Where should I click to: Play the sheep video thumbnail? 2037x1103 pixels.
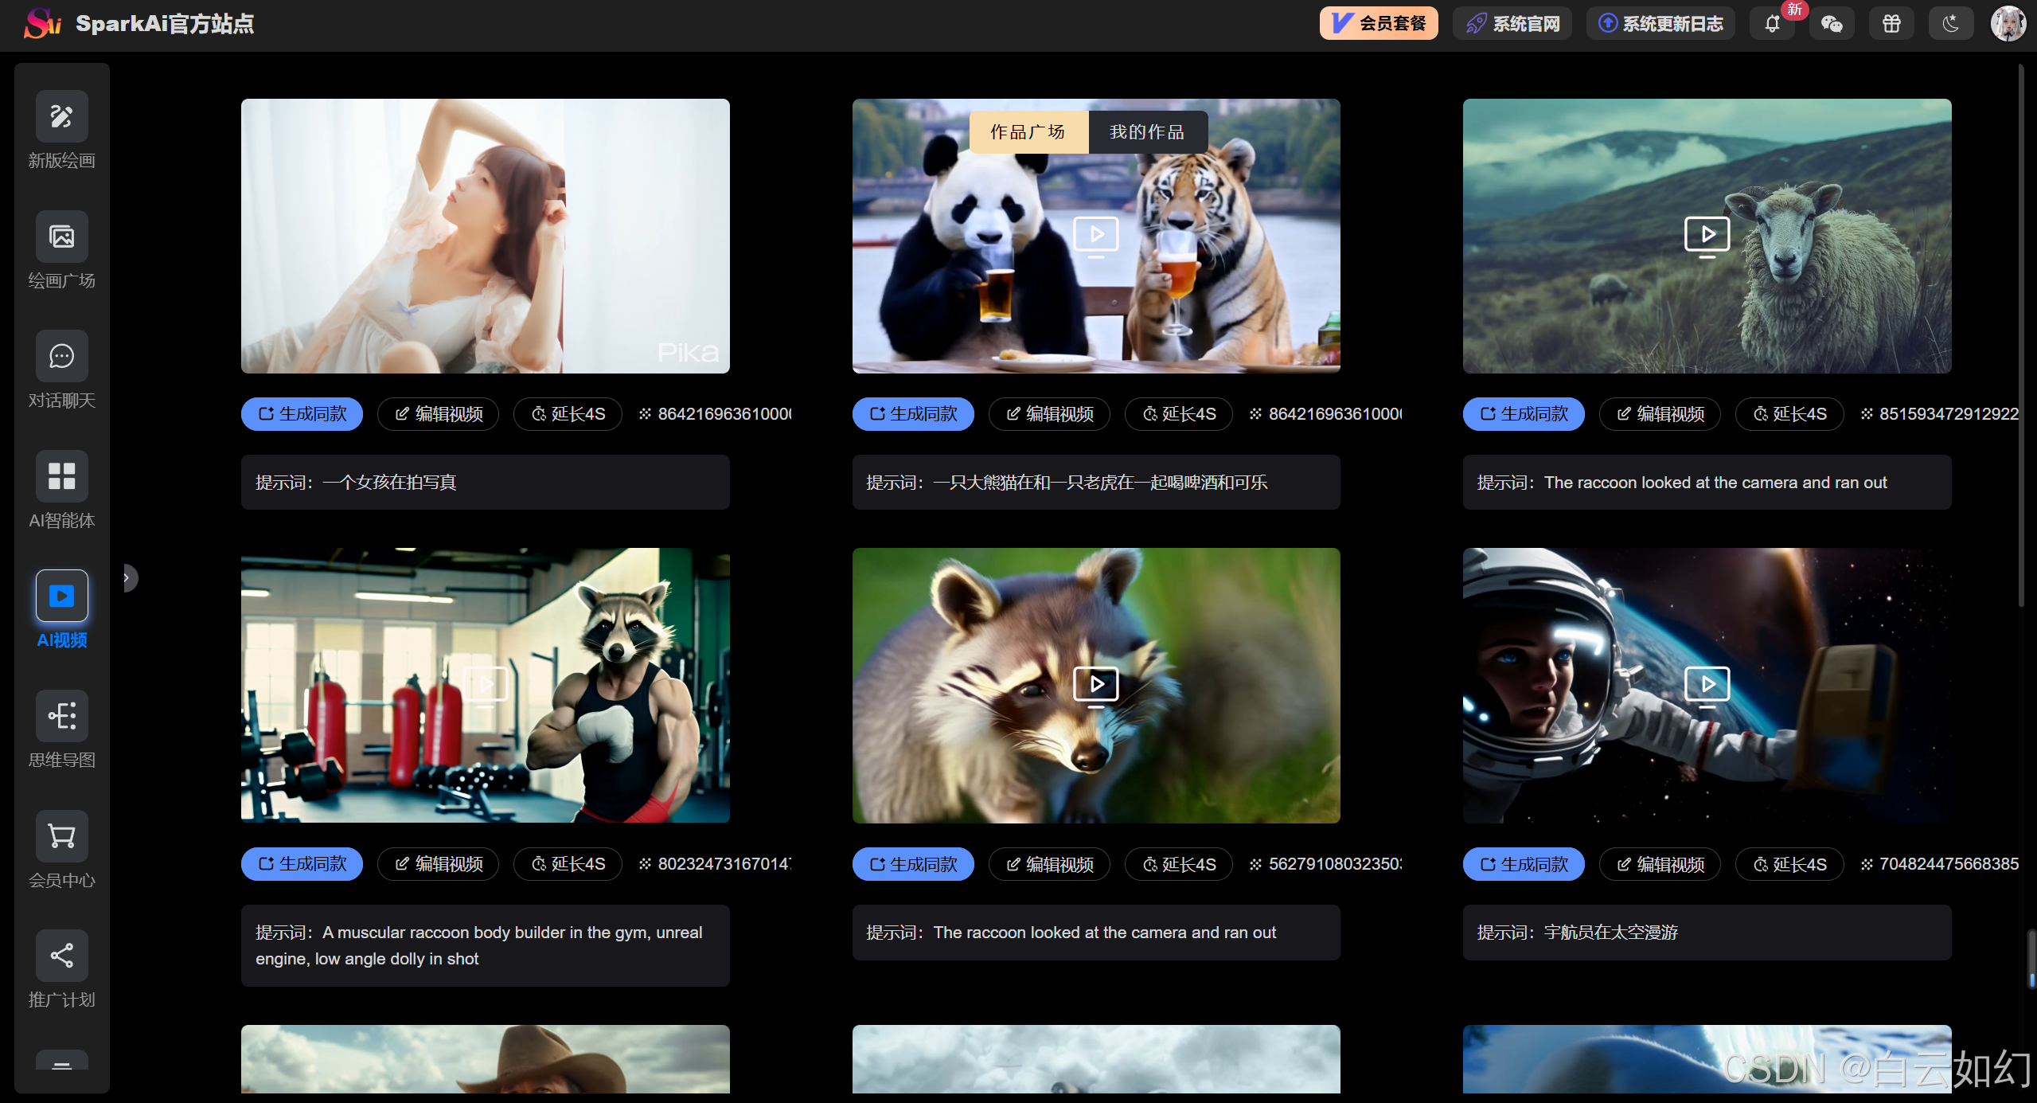[1707, 236]
